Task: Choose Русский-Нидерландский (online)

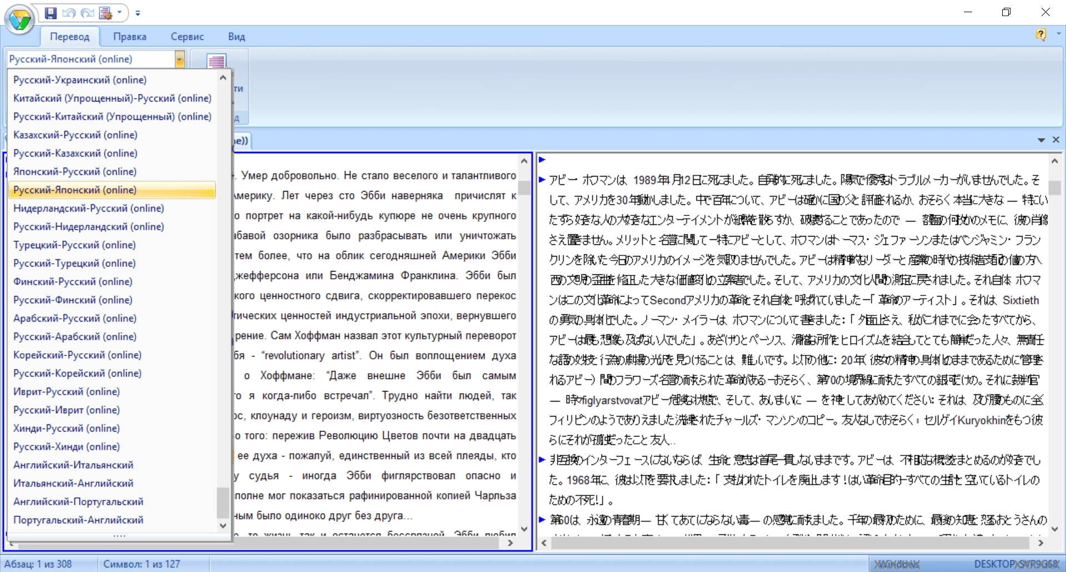Action: point(112,227)
